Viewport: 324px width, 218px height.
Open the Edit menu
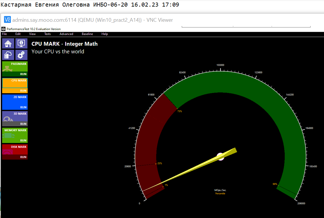(18, 34)
